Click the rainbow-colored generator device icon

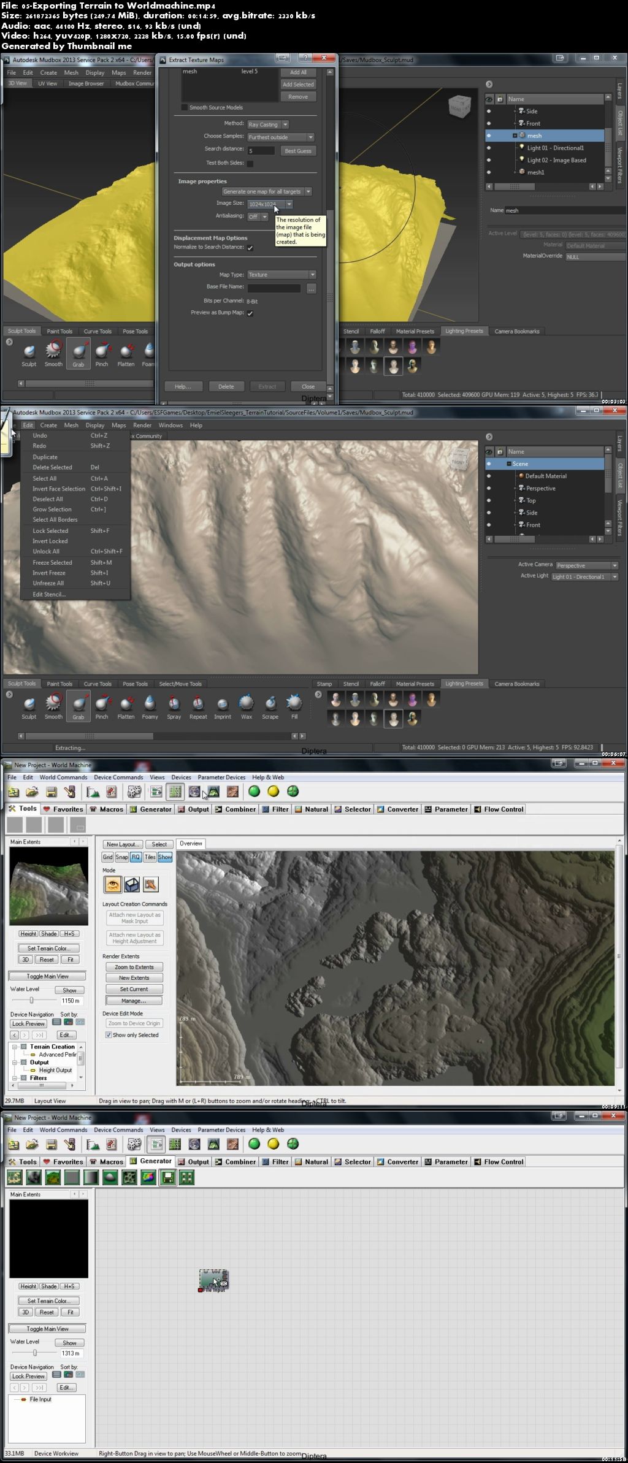(148, 1177)
